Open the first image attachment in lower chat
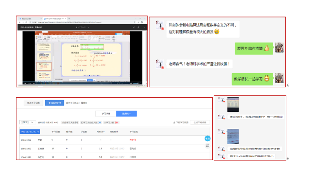The height and width of the screenshot is (171, 316). 233,105
